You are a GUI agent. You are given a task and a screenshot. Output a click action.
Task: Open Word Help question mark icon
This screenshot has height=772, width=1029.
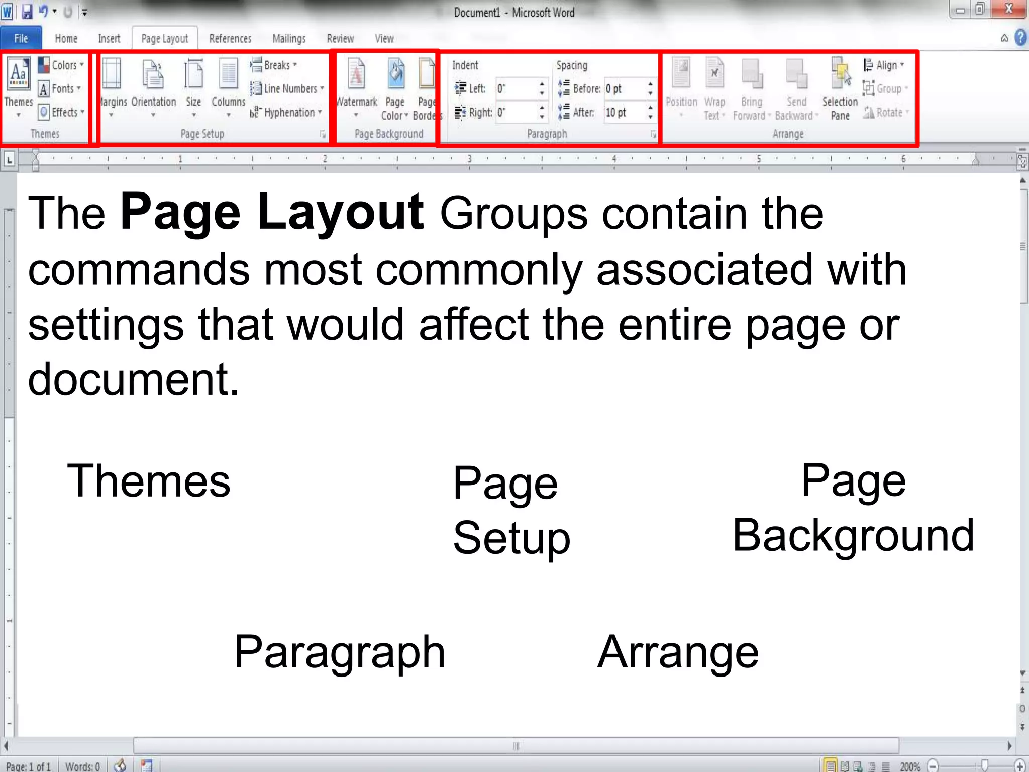click(1020, 38)
